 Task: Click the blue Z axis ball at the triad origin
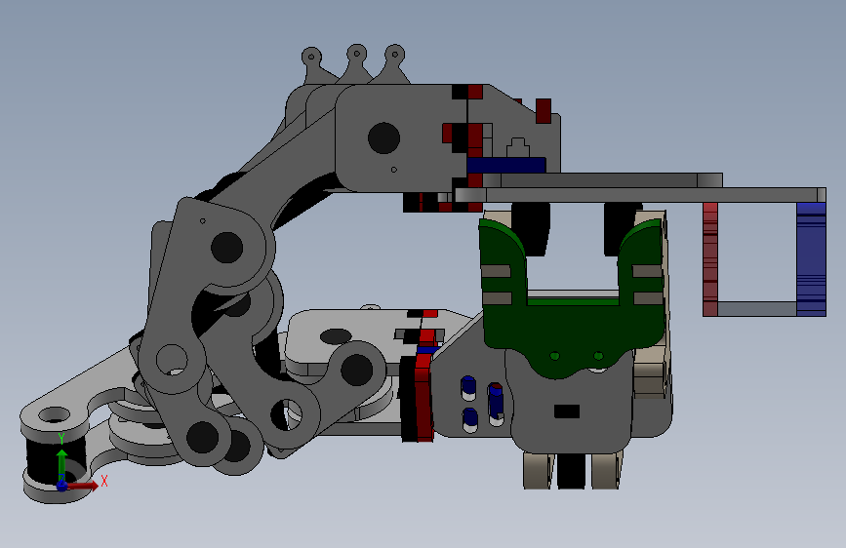[62, 486]
